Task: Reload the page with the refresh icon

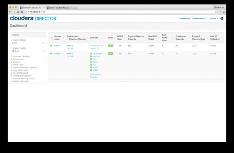Action: pyautogui.click(x=18, y=12)
